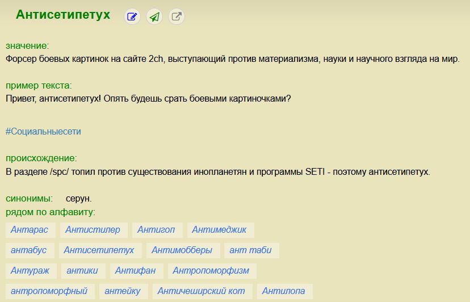Open the Античеширский кот entry
The image size is (470, 302).
pyautogui.click(x=201, y=291)
